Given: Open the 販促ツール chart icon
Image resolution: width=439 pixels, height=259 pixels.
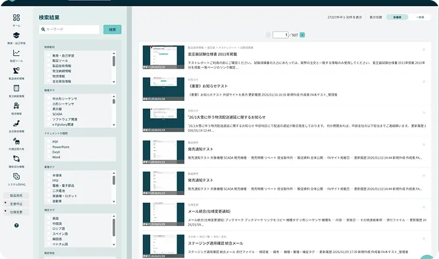Looking at the screenshot, I should coord(16,53).
